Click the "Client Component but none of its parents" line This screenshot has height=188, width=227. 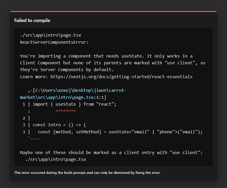tap(113, 63)
